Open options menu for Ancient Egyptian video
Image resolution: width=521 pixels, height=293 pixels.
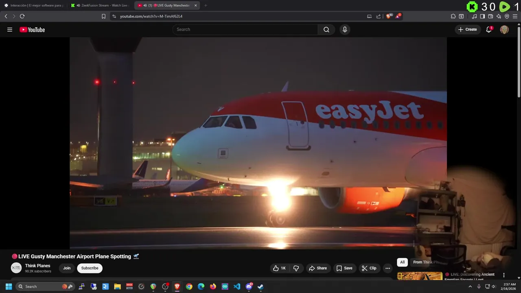pos(503,275)
